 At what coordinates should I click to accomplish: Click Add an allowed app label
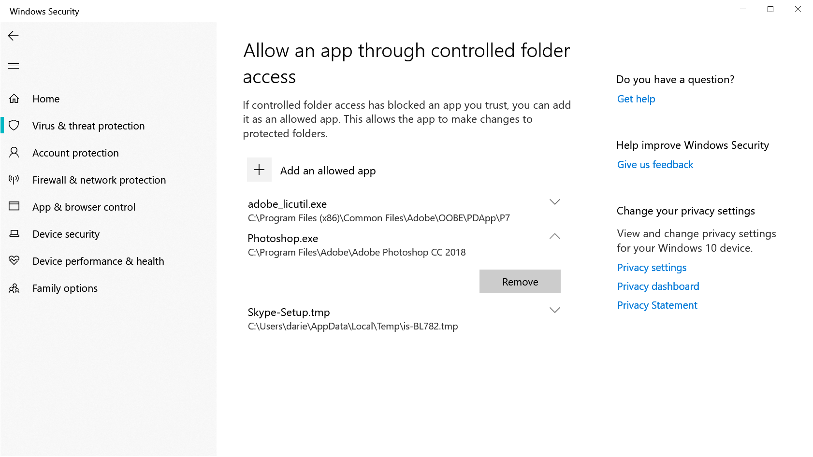click(328, 171)
